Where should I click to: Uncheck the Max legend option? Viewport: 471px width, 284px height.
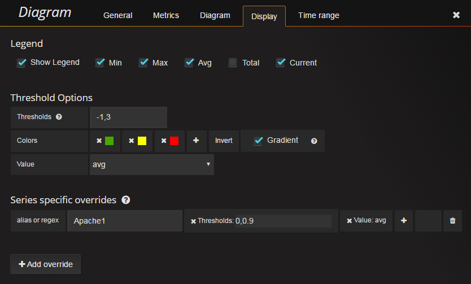143,63
